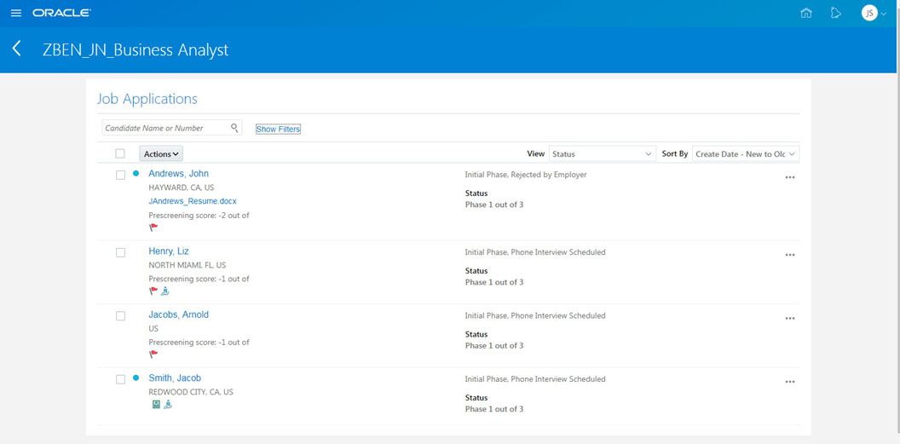This screenshot has width=900, height=444.
Task: Download JAndrews_Resume.docx
Action: [x=193, y=201]
